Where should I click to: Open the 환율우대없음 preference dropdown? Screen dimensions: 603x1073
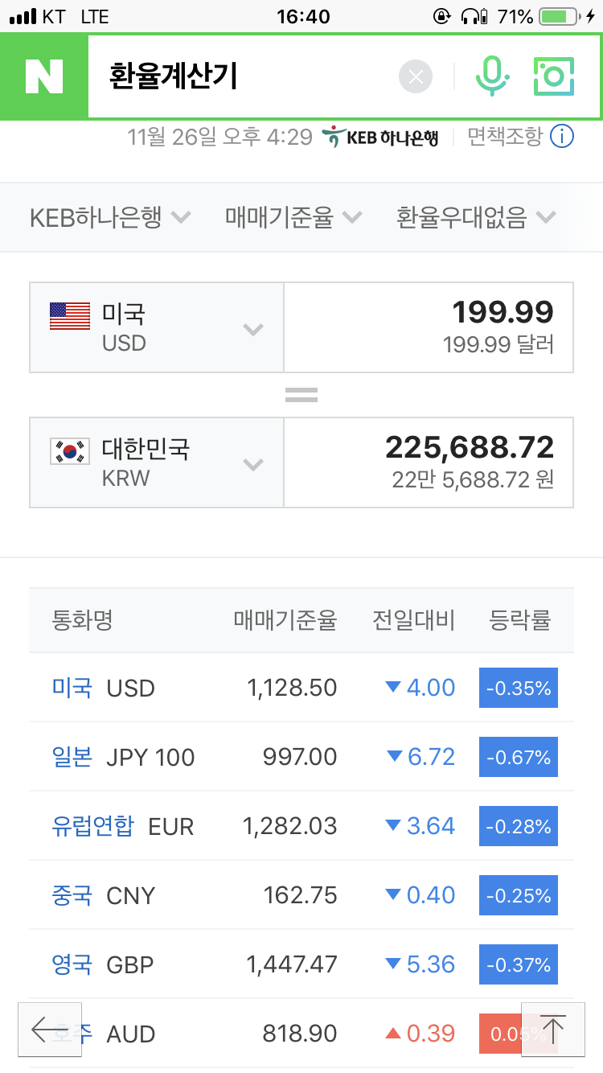(x=476, y=217)
